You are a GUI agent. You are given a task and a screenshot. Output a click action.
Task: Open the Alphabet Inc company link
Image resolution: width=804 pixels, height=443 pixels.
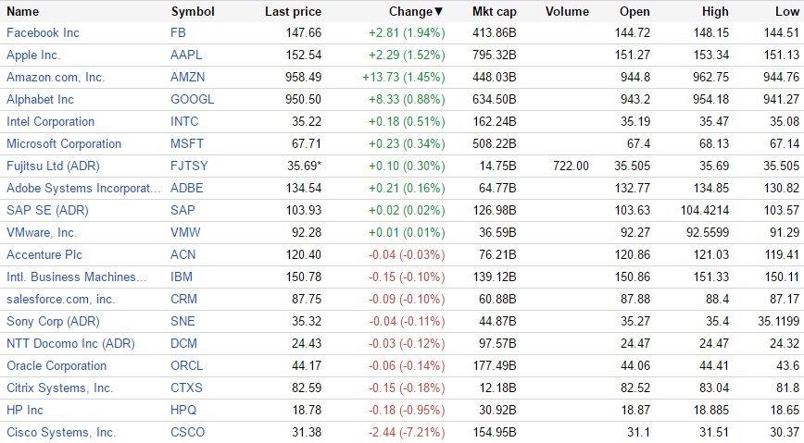40,100
